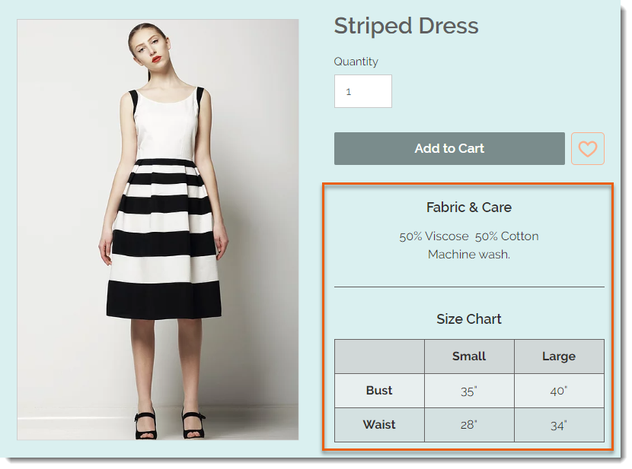This screenshot has width=632, height=469.
Task: Select the Fabric & Care heading
Action: tap(469, 208)
